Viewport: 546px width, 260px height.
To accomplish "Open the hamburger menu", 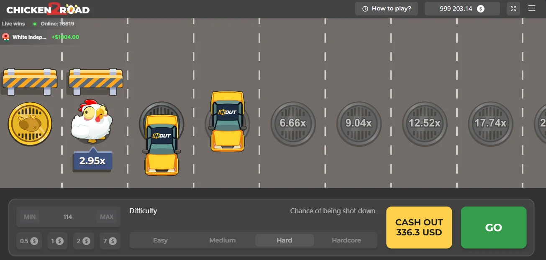I will click(532, 8).
